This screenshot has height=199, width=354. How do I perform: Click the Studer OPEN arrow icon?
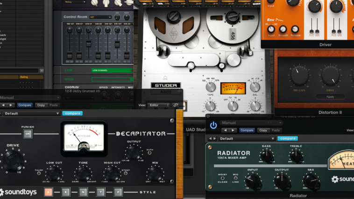[165, 78]
